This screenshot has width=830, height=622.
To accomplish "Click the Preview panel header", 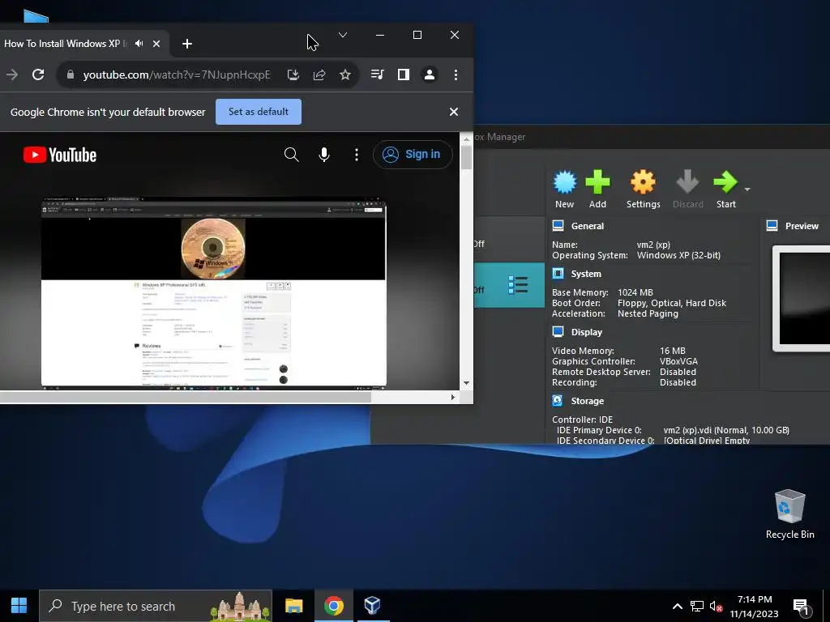I will (802, 226).
